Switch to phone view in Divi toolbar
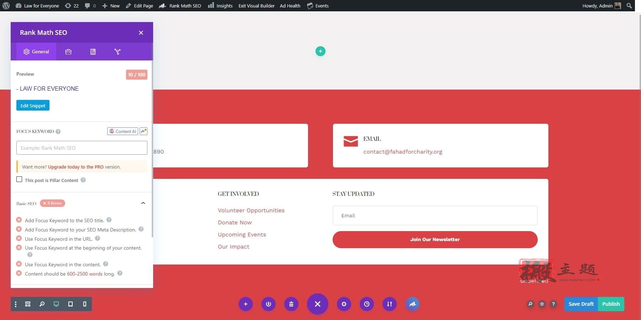641x320 pixels. [x=85, y=304]
